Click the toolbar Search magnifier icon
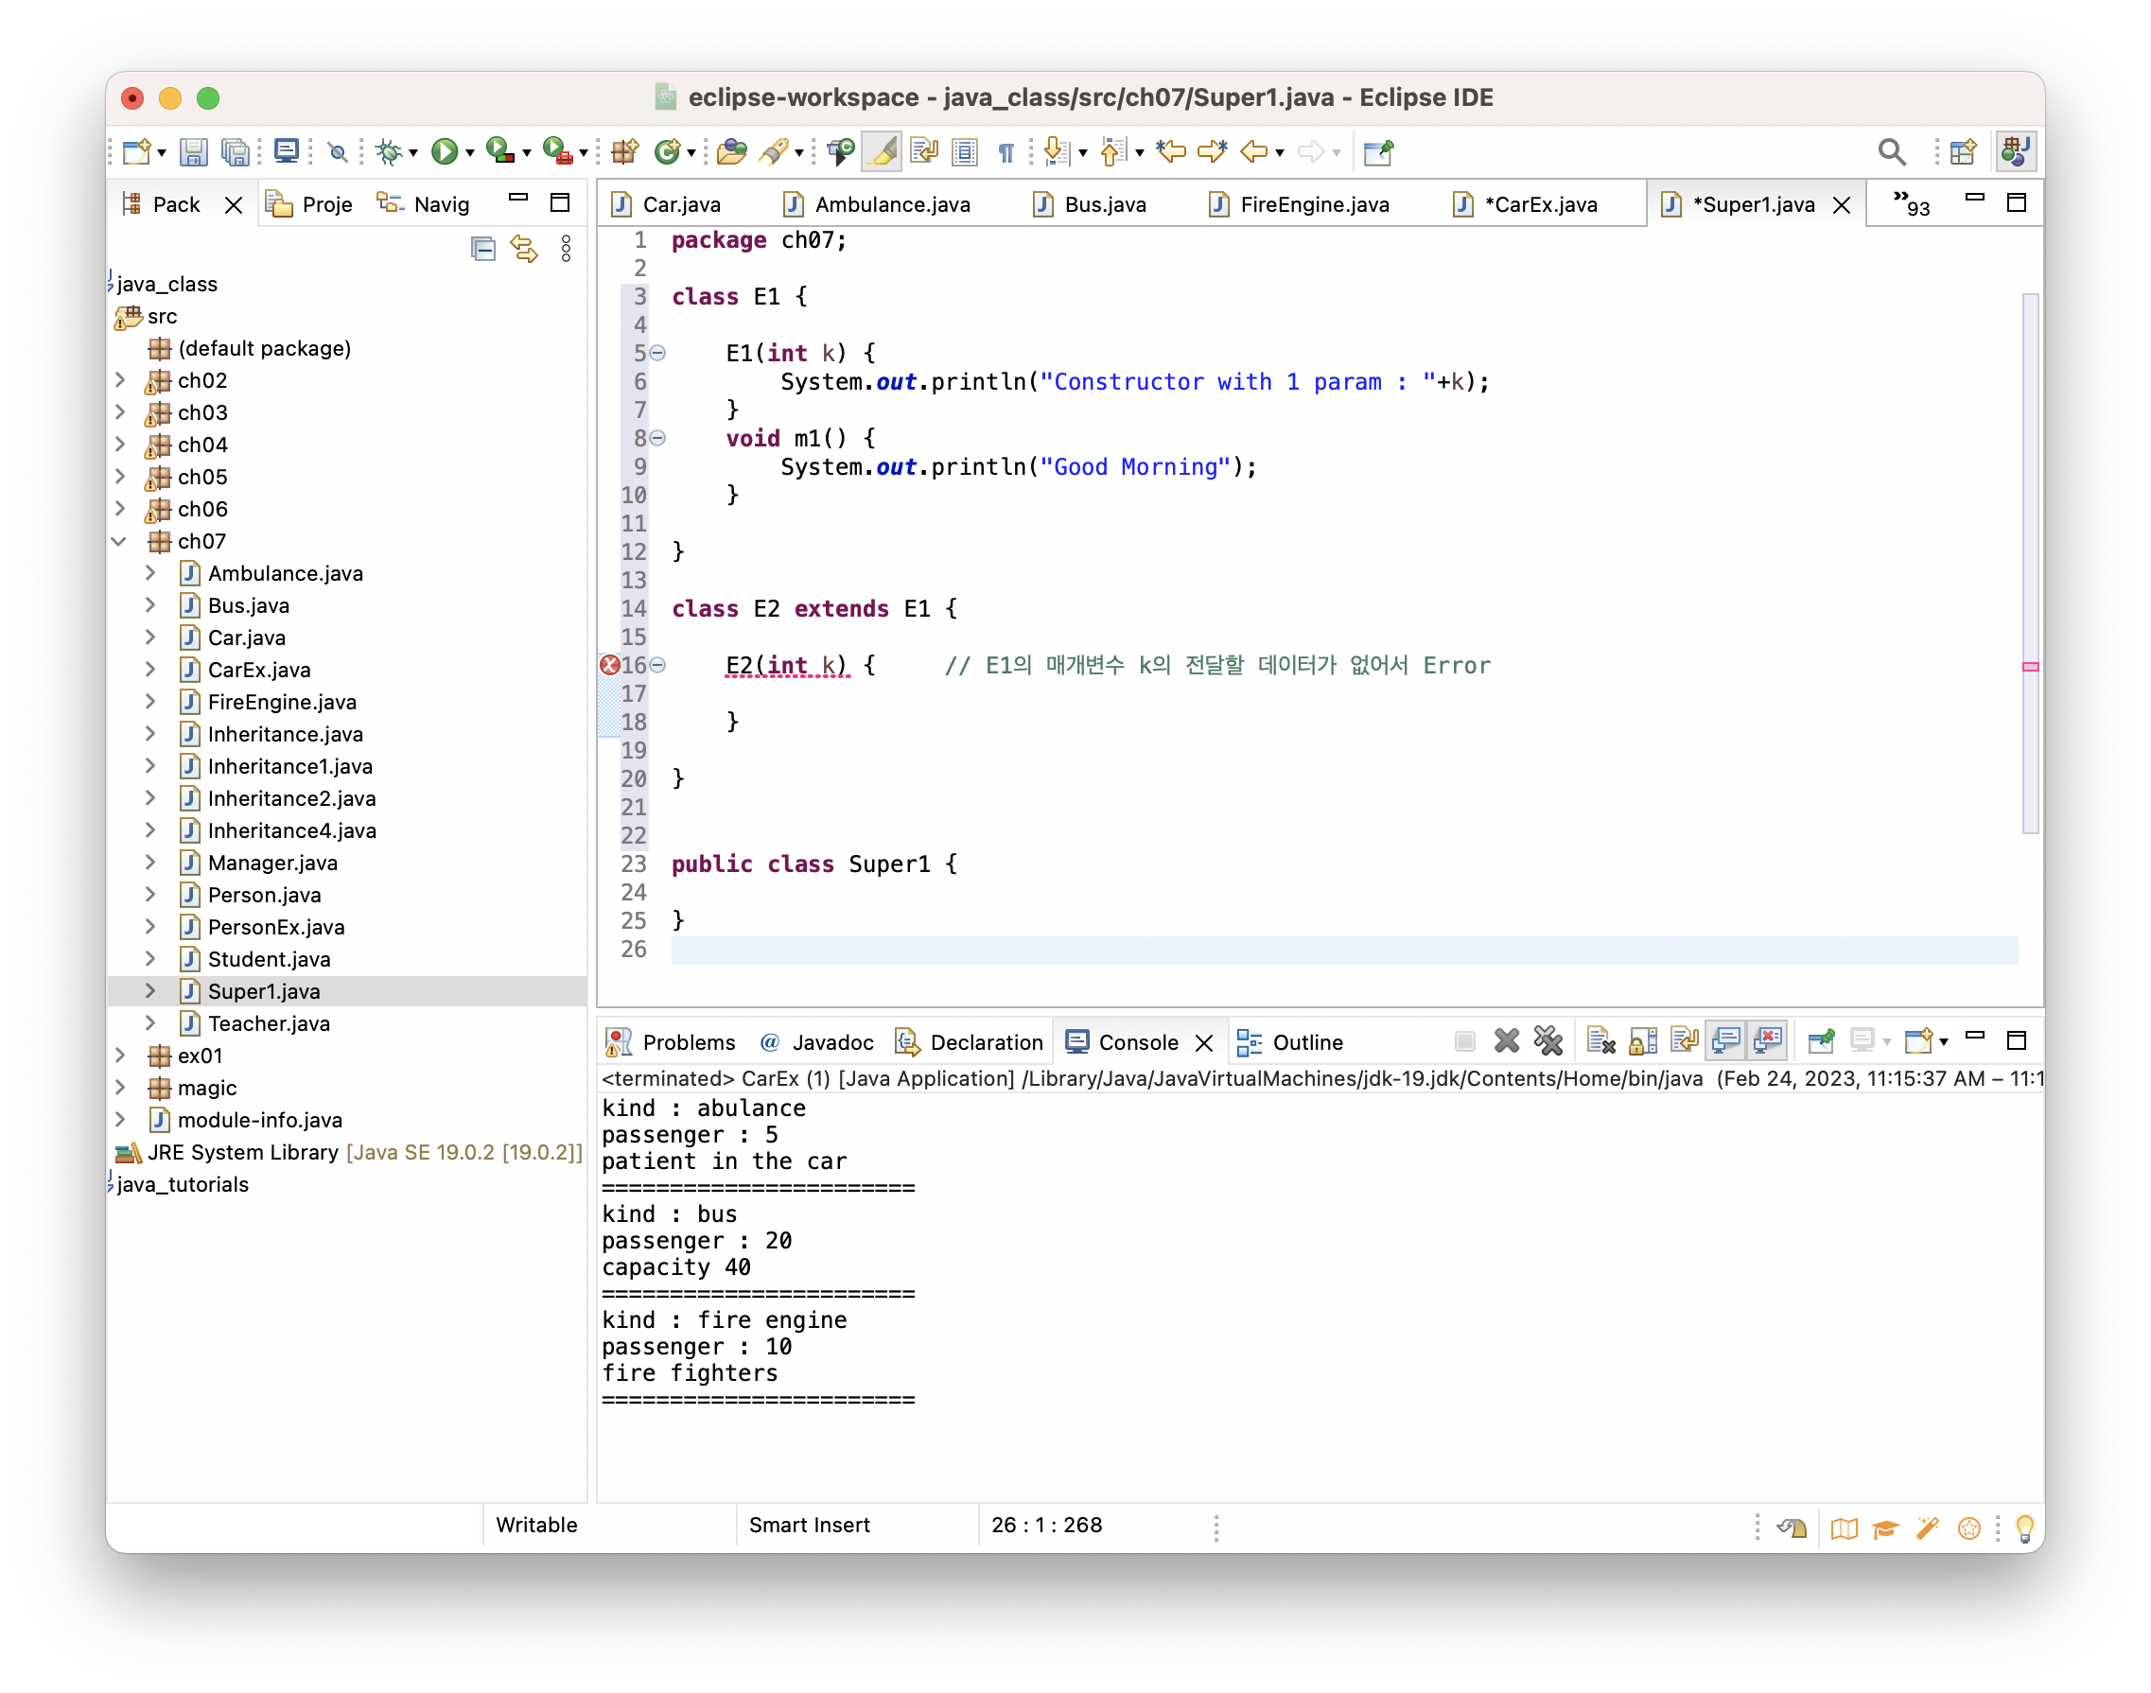Viewport: 2151px width, 1693px height. [1890, 151]
